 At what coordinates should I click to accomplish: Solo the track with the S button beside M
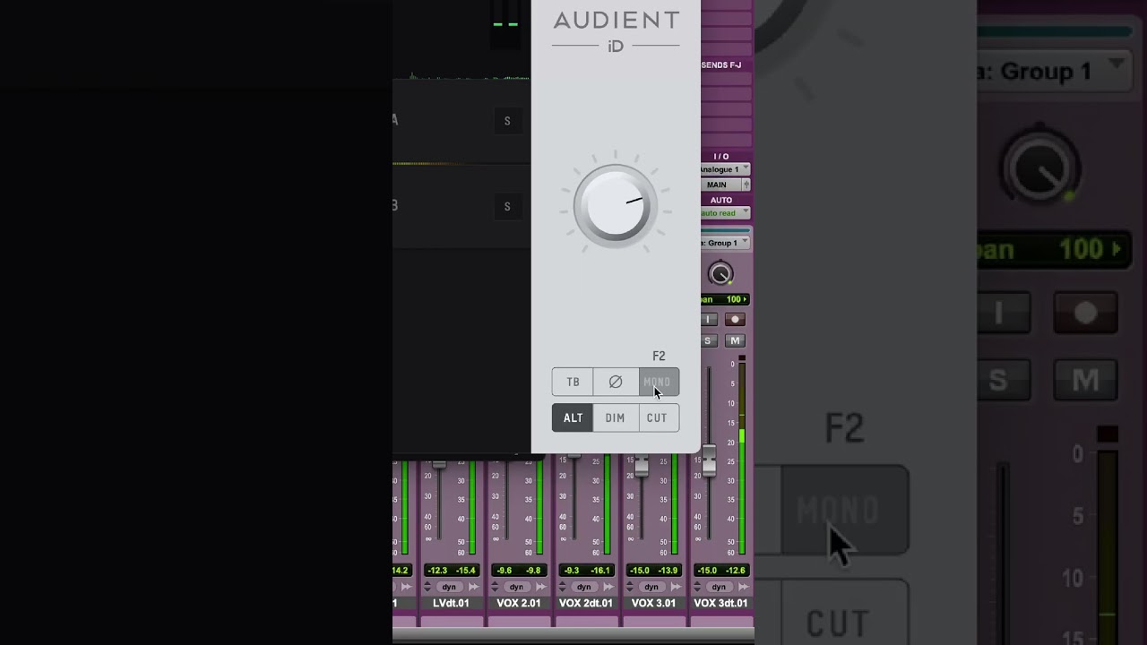coord(708,340)
